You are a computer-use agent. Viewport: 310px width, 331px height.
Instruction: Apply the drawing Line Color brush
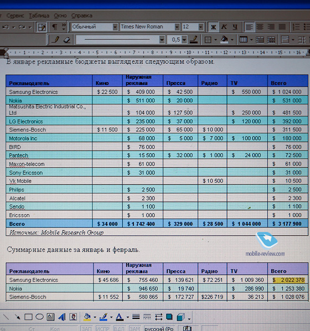104,317
